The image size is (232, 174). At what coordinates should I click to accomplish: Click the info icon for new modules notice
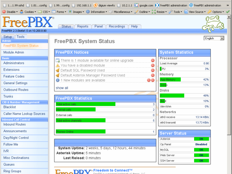[x=58, y=80]
